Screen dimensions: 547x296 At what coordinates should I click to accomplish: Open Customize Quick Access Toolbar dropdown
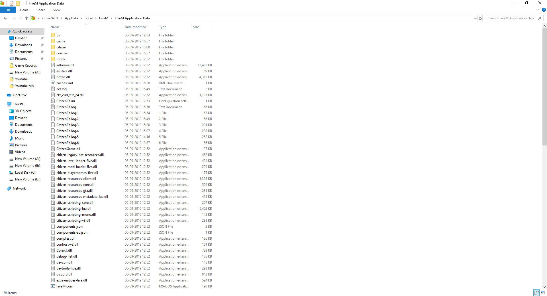(x=23, y=4)
